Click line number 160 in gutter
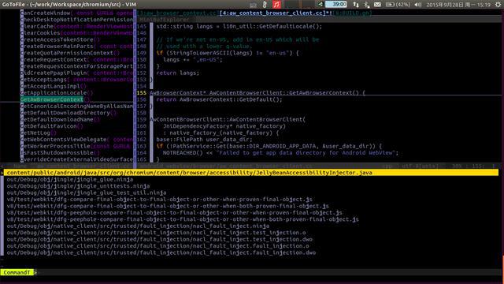Screen dimensions: 504x284 click(x=142, y=126)
